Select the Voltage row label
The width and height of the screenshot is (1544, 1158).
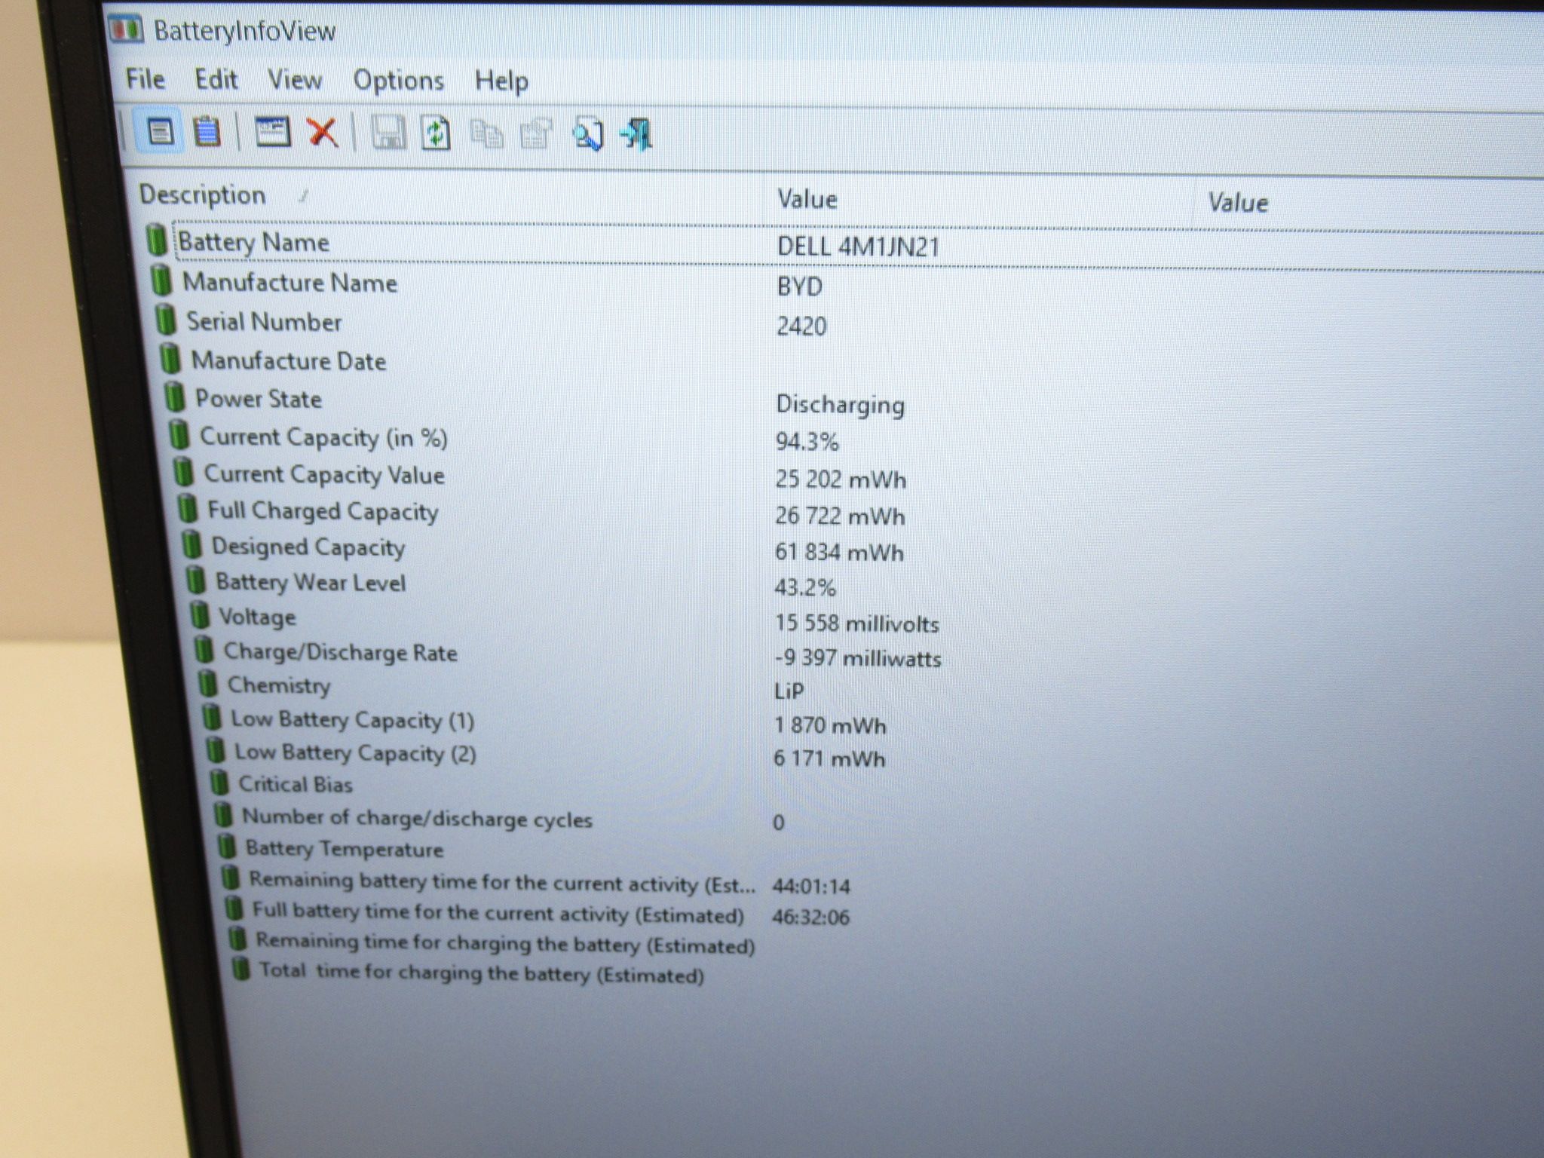257,617
